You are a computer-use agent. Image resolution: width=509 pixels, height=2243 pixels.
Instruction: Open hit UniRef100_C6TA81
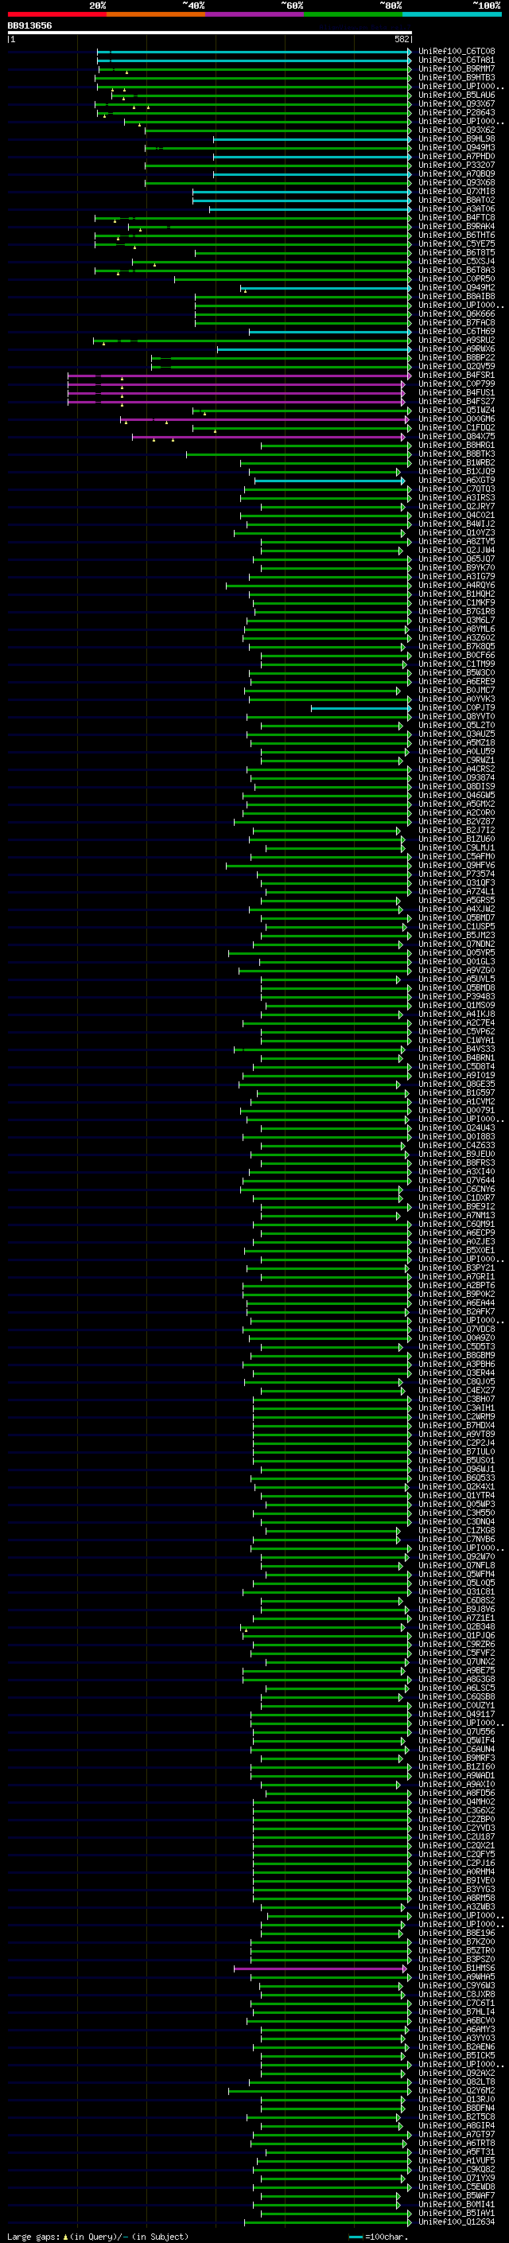pyautogui.click(x=457, y=60)
